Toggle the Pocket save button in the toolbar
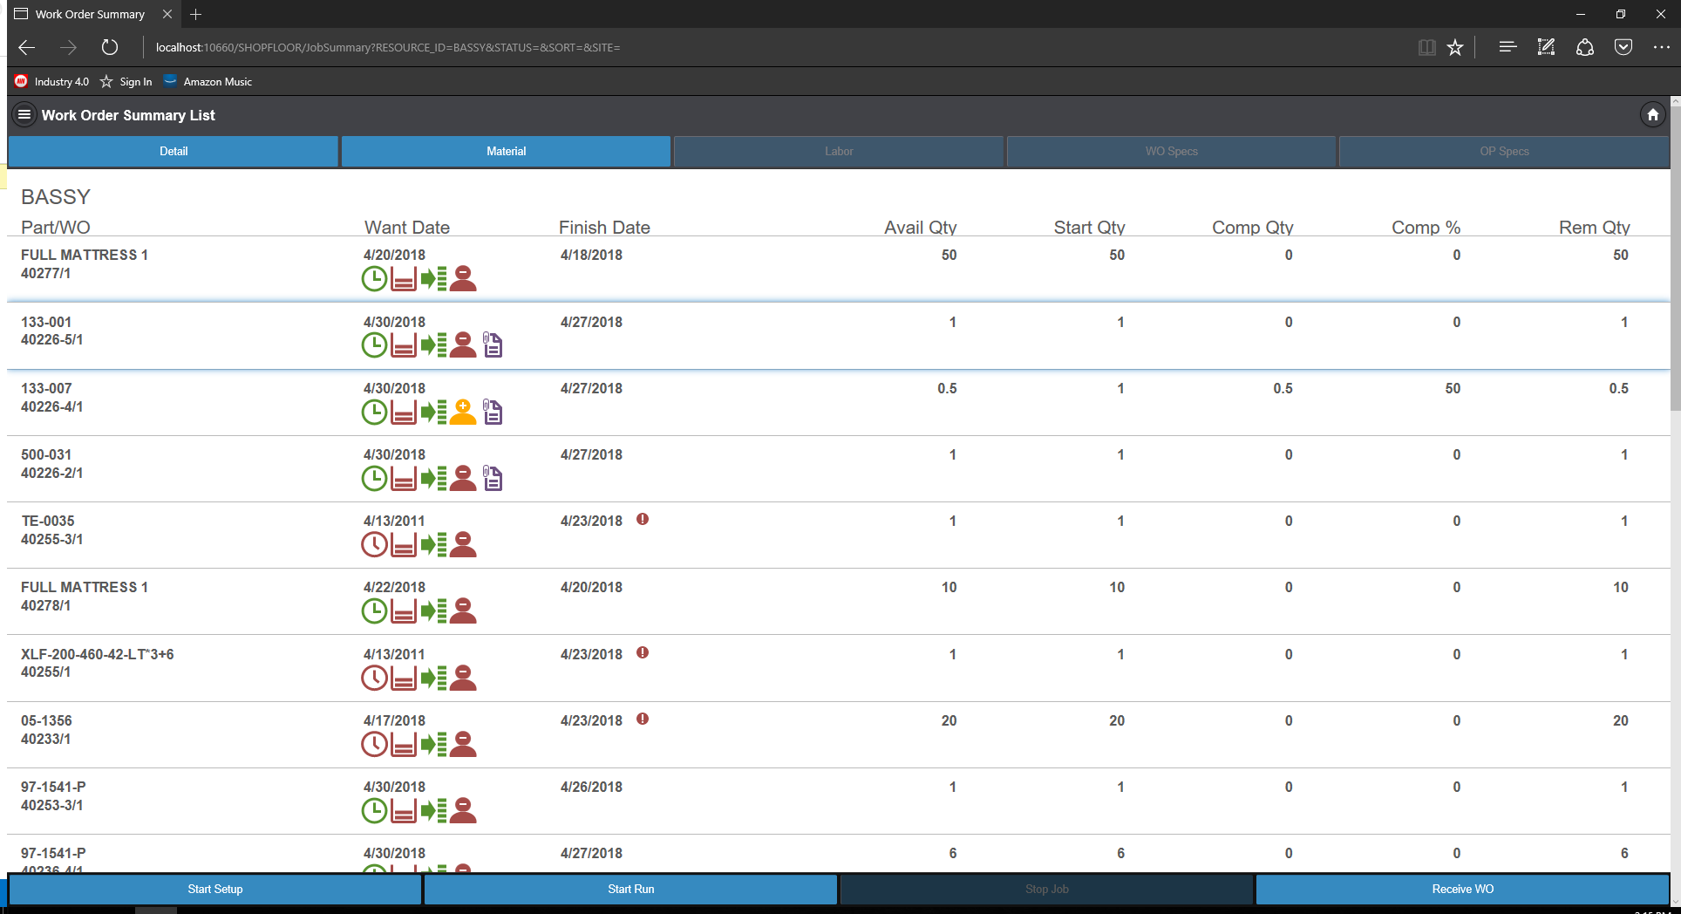Viewport: 1681px width, 914px height. coord(1624,47)
